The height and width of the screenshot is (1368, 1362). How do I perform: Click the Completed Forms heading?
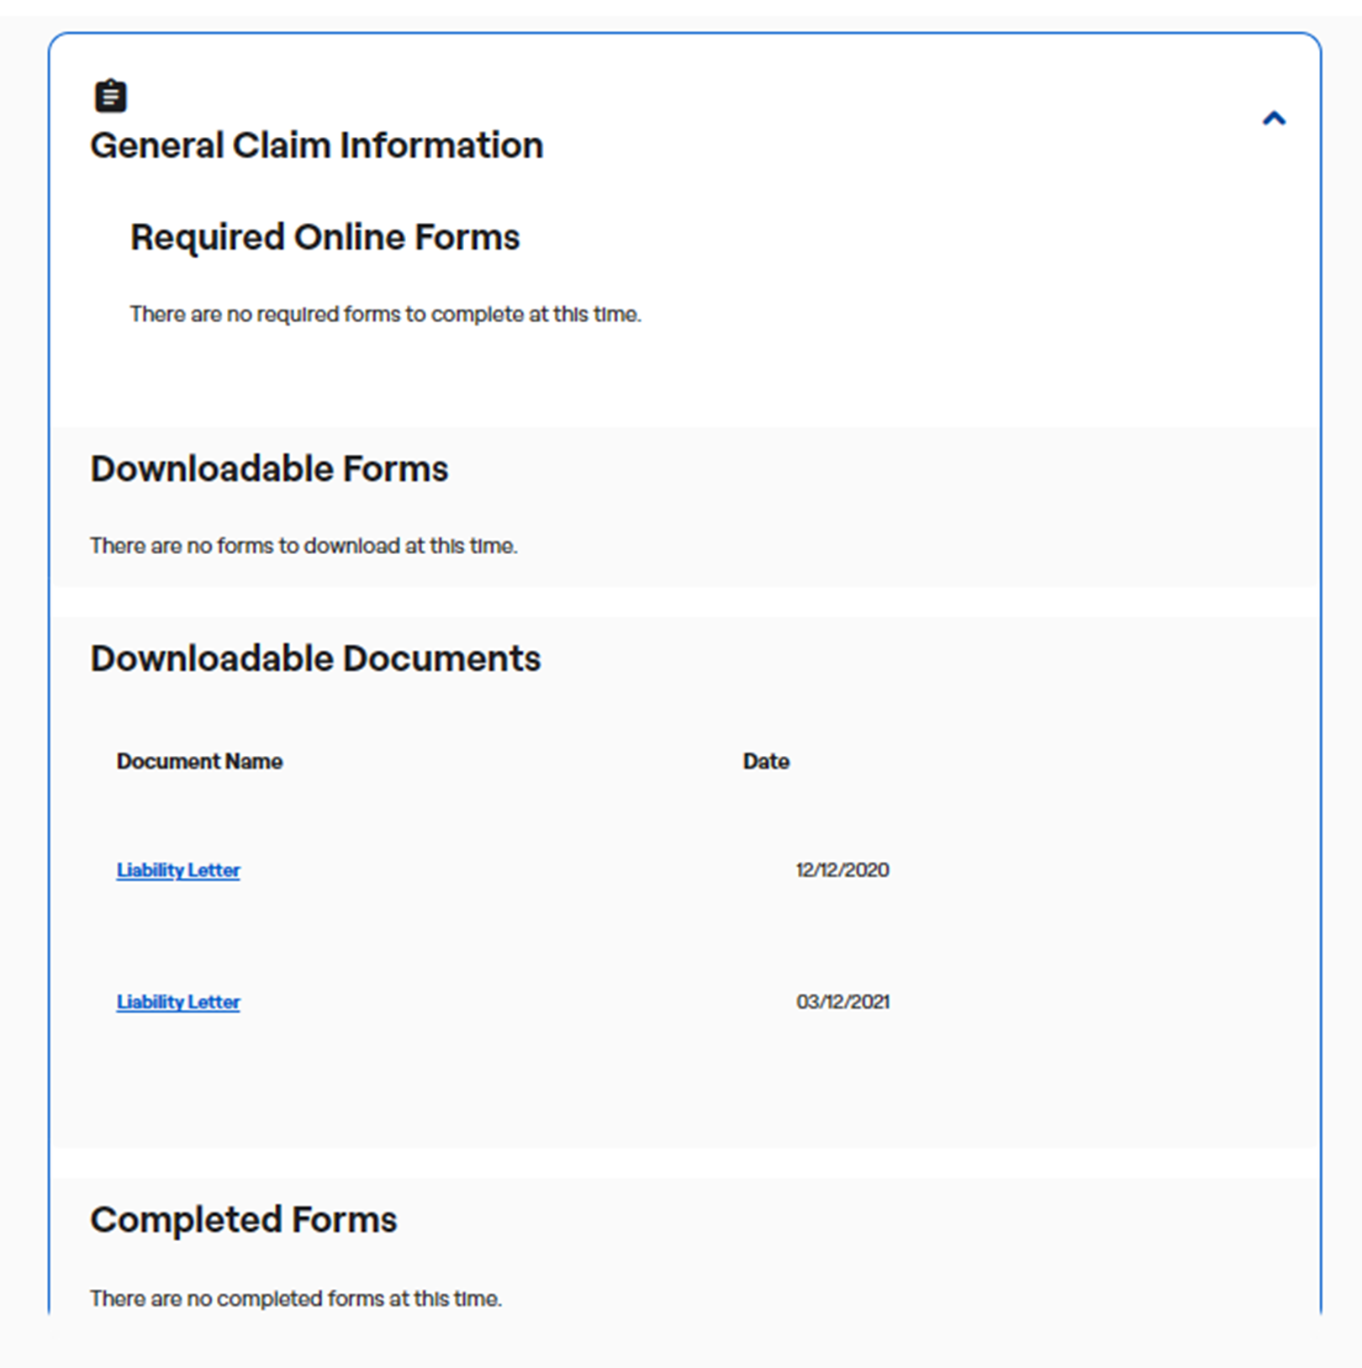(x=243, y=1220)
